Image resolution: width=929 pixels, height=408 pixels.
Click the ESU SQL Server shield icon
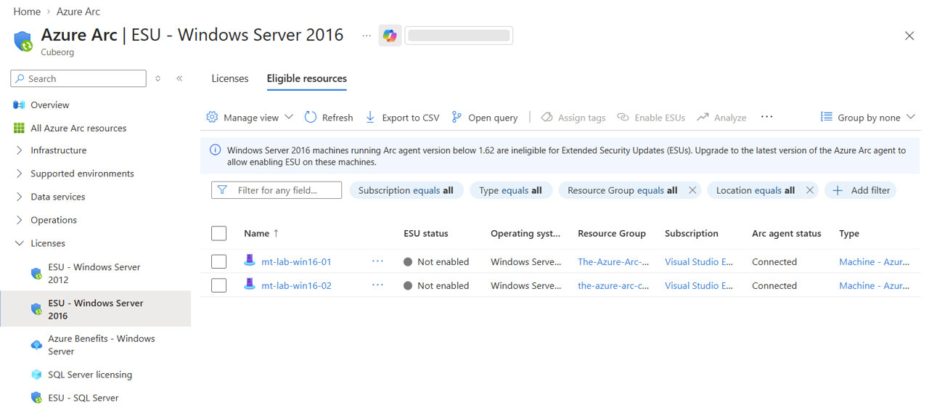[x=36, y=398]
